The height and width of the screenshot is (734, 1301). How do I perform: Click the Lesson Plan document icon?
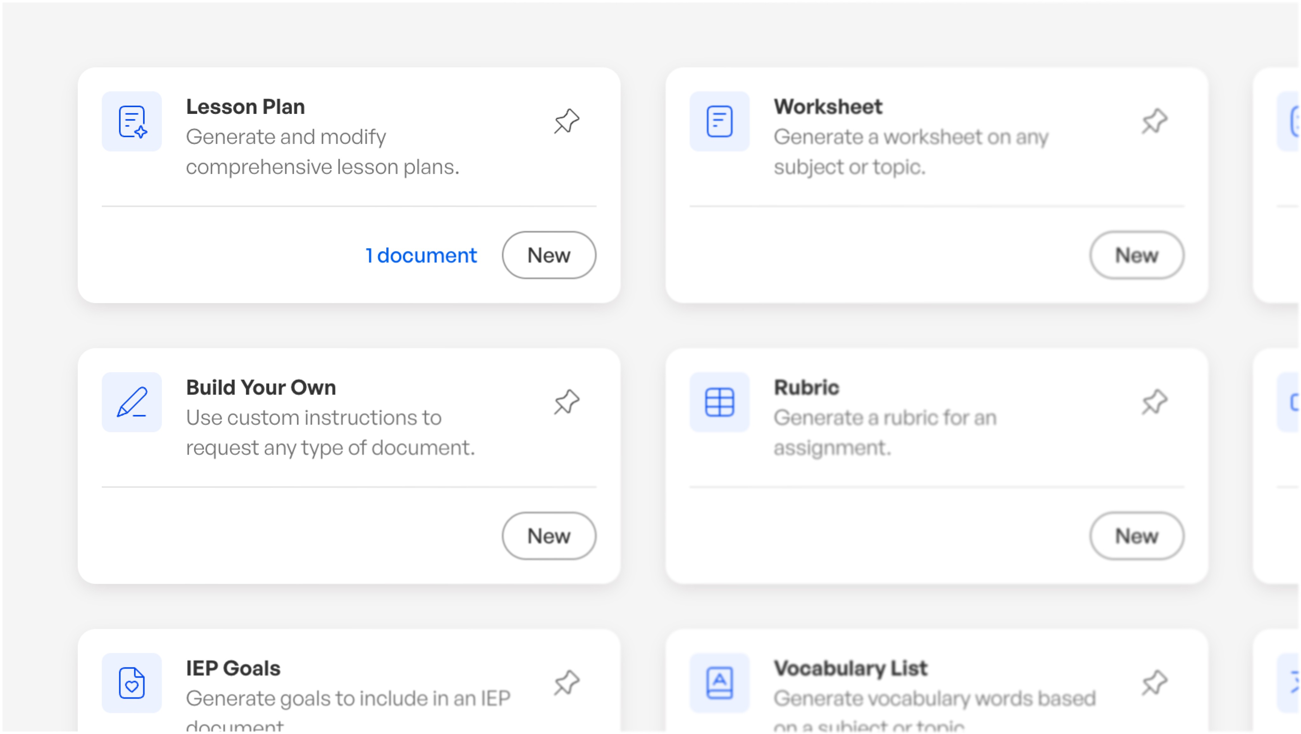tap(132, 121)
